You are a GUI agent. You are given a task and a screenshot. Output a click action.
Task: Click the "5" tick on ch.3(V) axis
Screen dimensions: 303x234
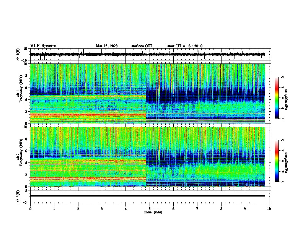tap(26, 190)
